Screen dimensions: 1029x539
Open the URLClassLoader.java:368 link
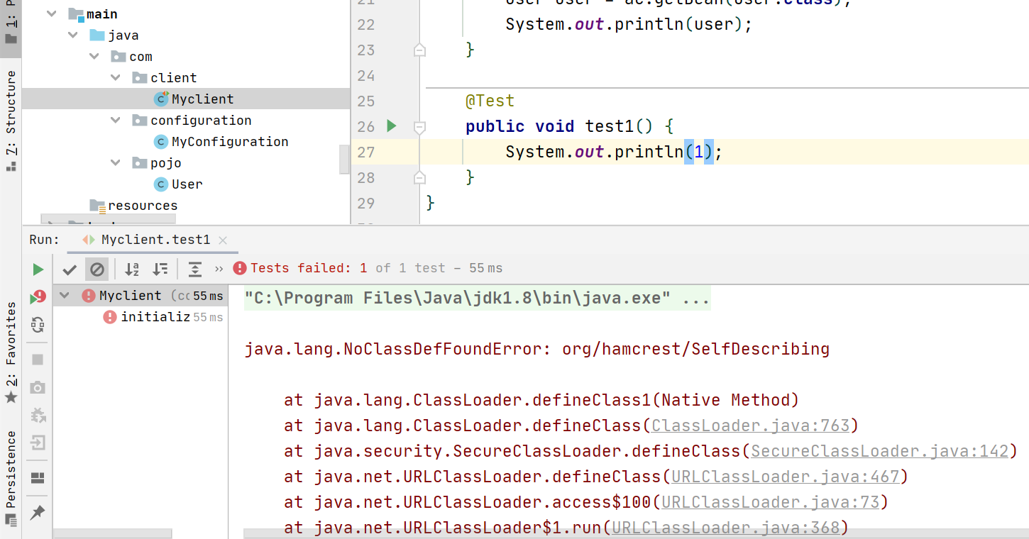[725, 528]
